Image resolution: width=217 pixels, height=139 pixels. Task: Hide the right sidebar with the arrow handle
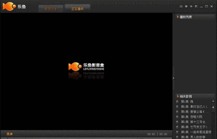coord(173,78)
